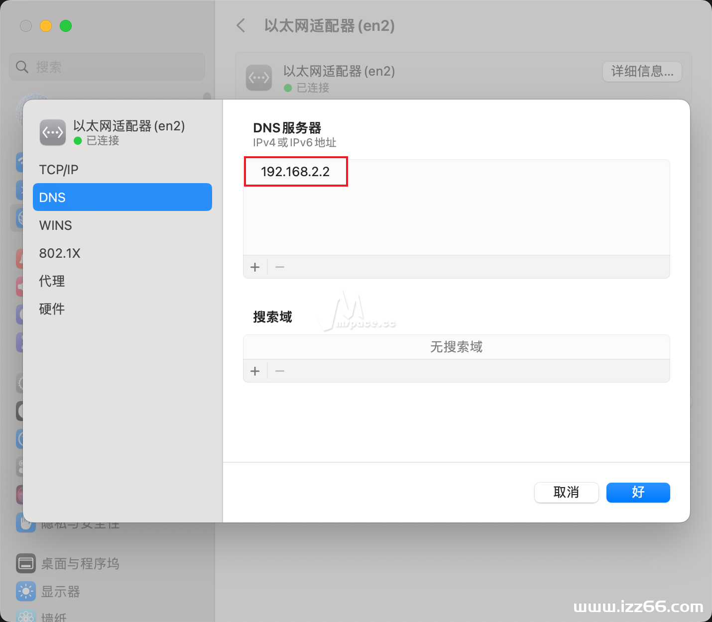Go back using the chevron next to 以太网适配器 (en2)
This screenshot has height=622, width=712.
pyautogui.click(x=241, y=25)
